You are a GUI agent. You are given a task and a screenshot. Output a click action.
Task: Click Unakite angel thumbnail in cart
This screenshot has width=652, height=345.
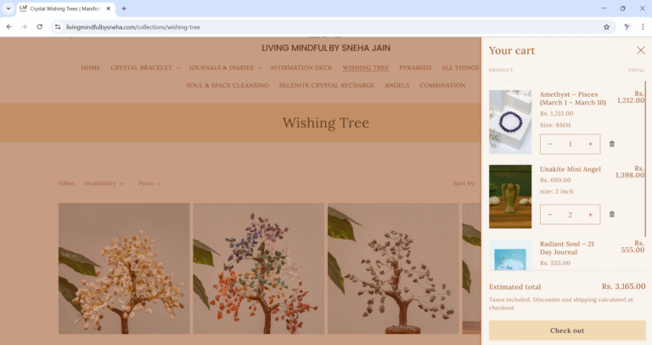[510, 196]
